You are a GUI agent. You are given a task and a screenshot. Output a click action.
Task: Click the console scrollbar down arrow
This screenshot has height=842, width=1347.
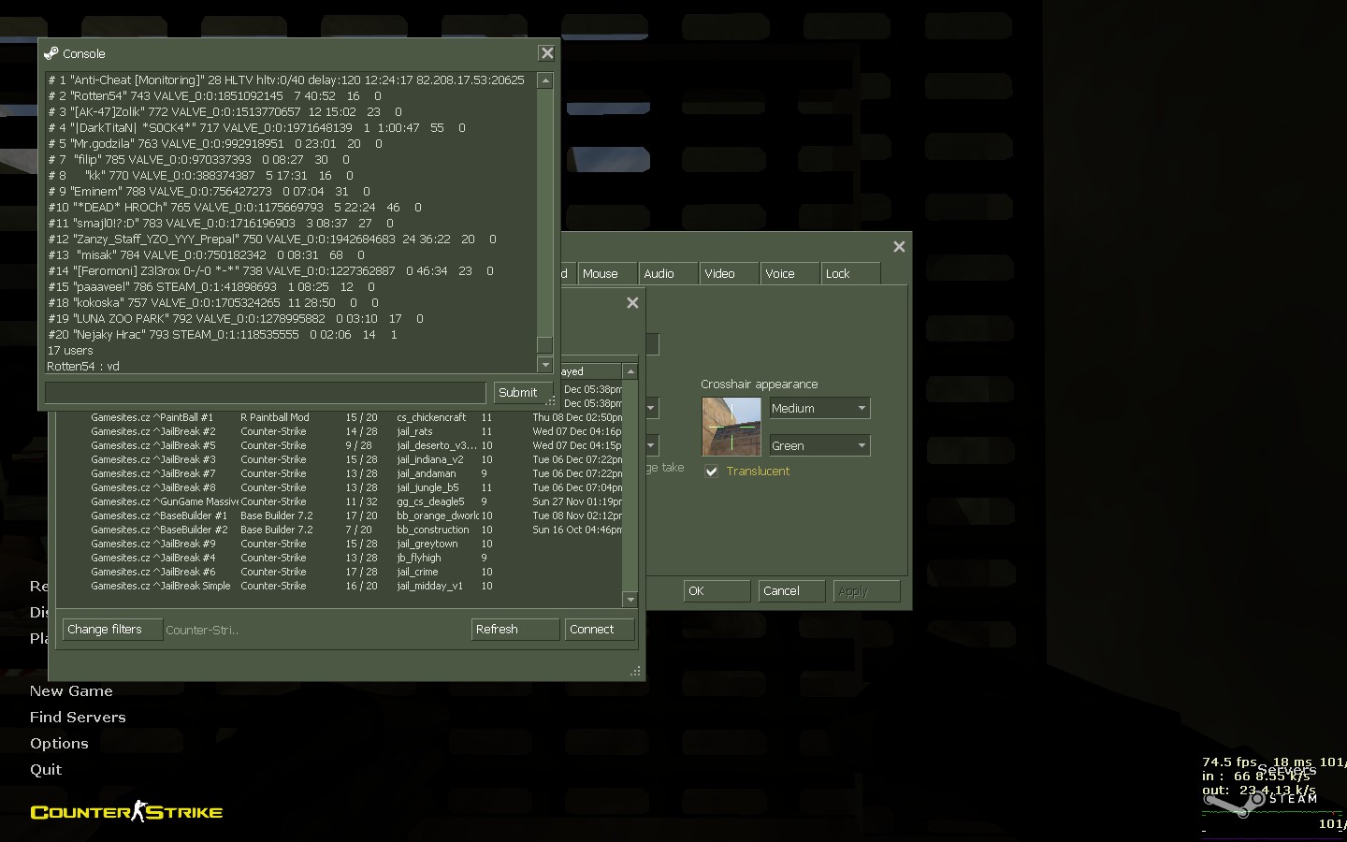(545, 365)
